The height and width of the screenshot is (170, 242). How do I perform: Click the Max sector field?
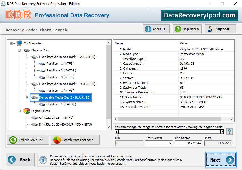pyautogui.click(x=218, y=143)
